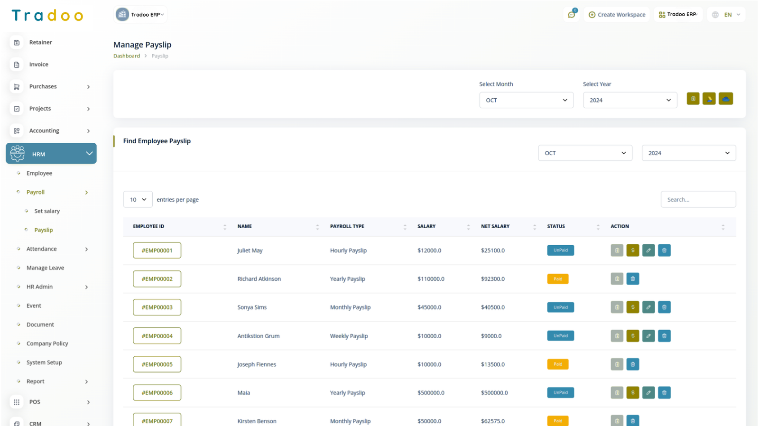Viewport: 759px width, 426px height.
Task: Open the Select Month dropdown
Action: [526, 100]
